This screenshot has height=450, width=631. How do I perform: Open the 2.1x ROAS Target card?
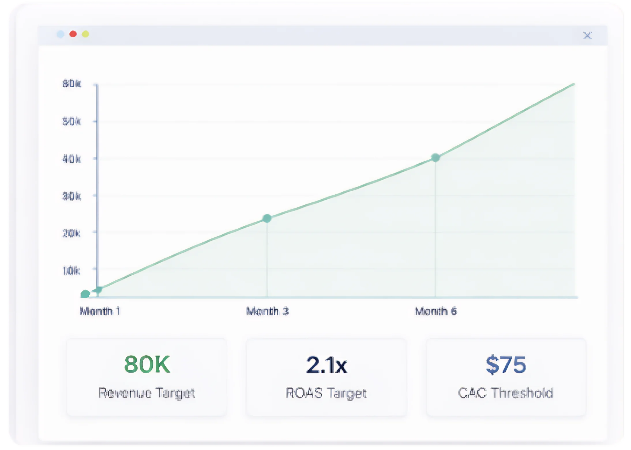click(x=326, y=377)
